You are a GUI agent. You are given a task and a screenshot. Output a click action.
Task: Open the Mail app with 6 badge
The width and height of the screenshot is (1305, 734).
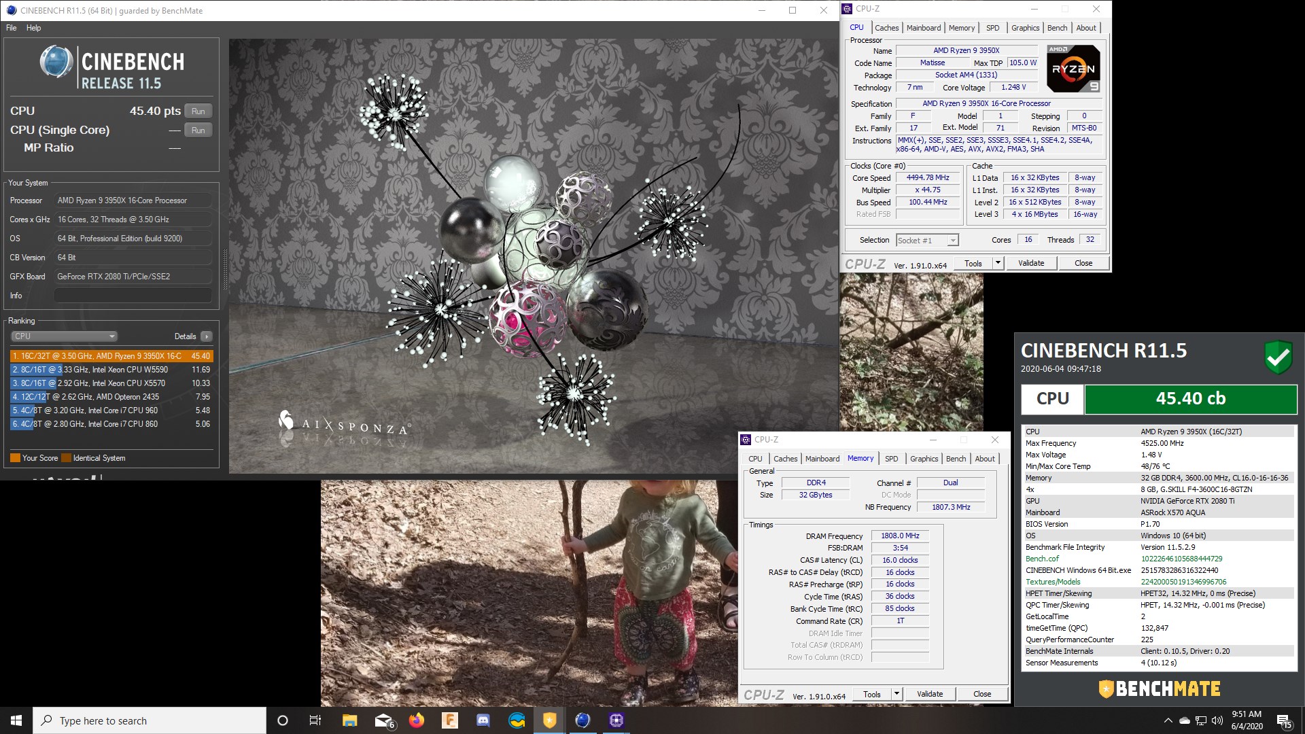point(383,720)
